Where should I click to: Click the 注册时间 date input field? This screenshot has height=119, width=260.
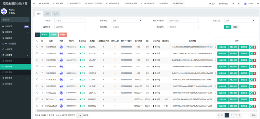(x=183, y=27)
